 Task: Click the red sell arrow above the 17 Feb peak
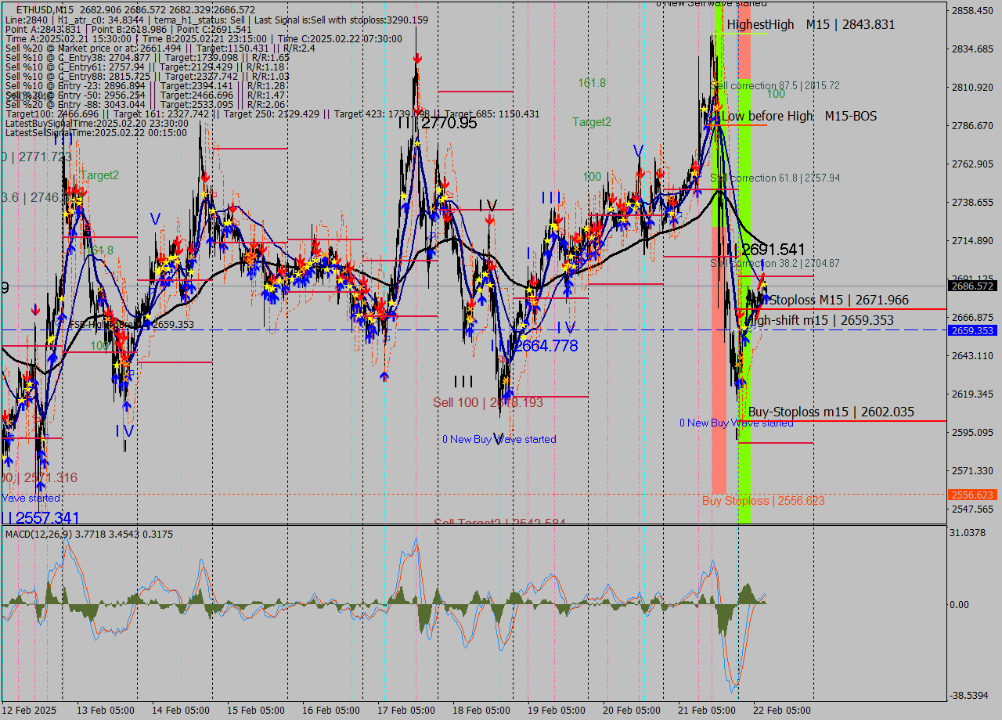click(x=417, y=56)
